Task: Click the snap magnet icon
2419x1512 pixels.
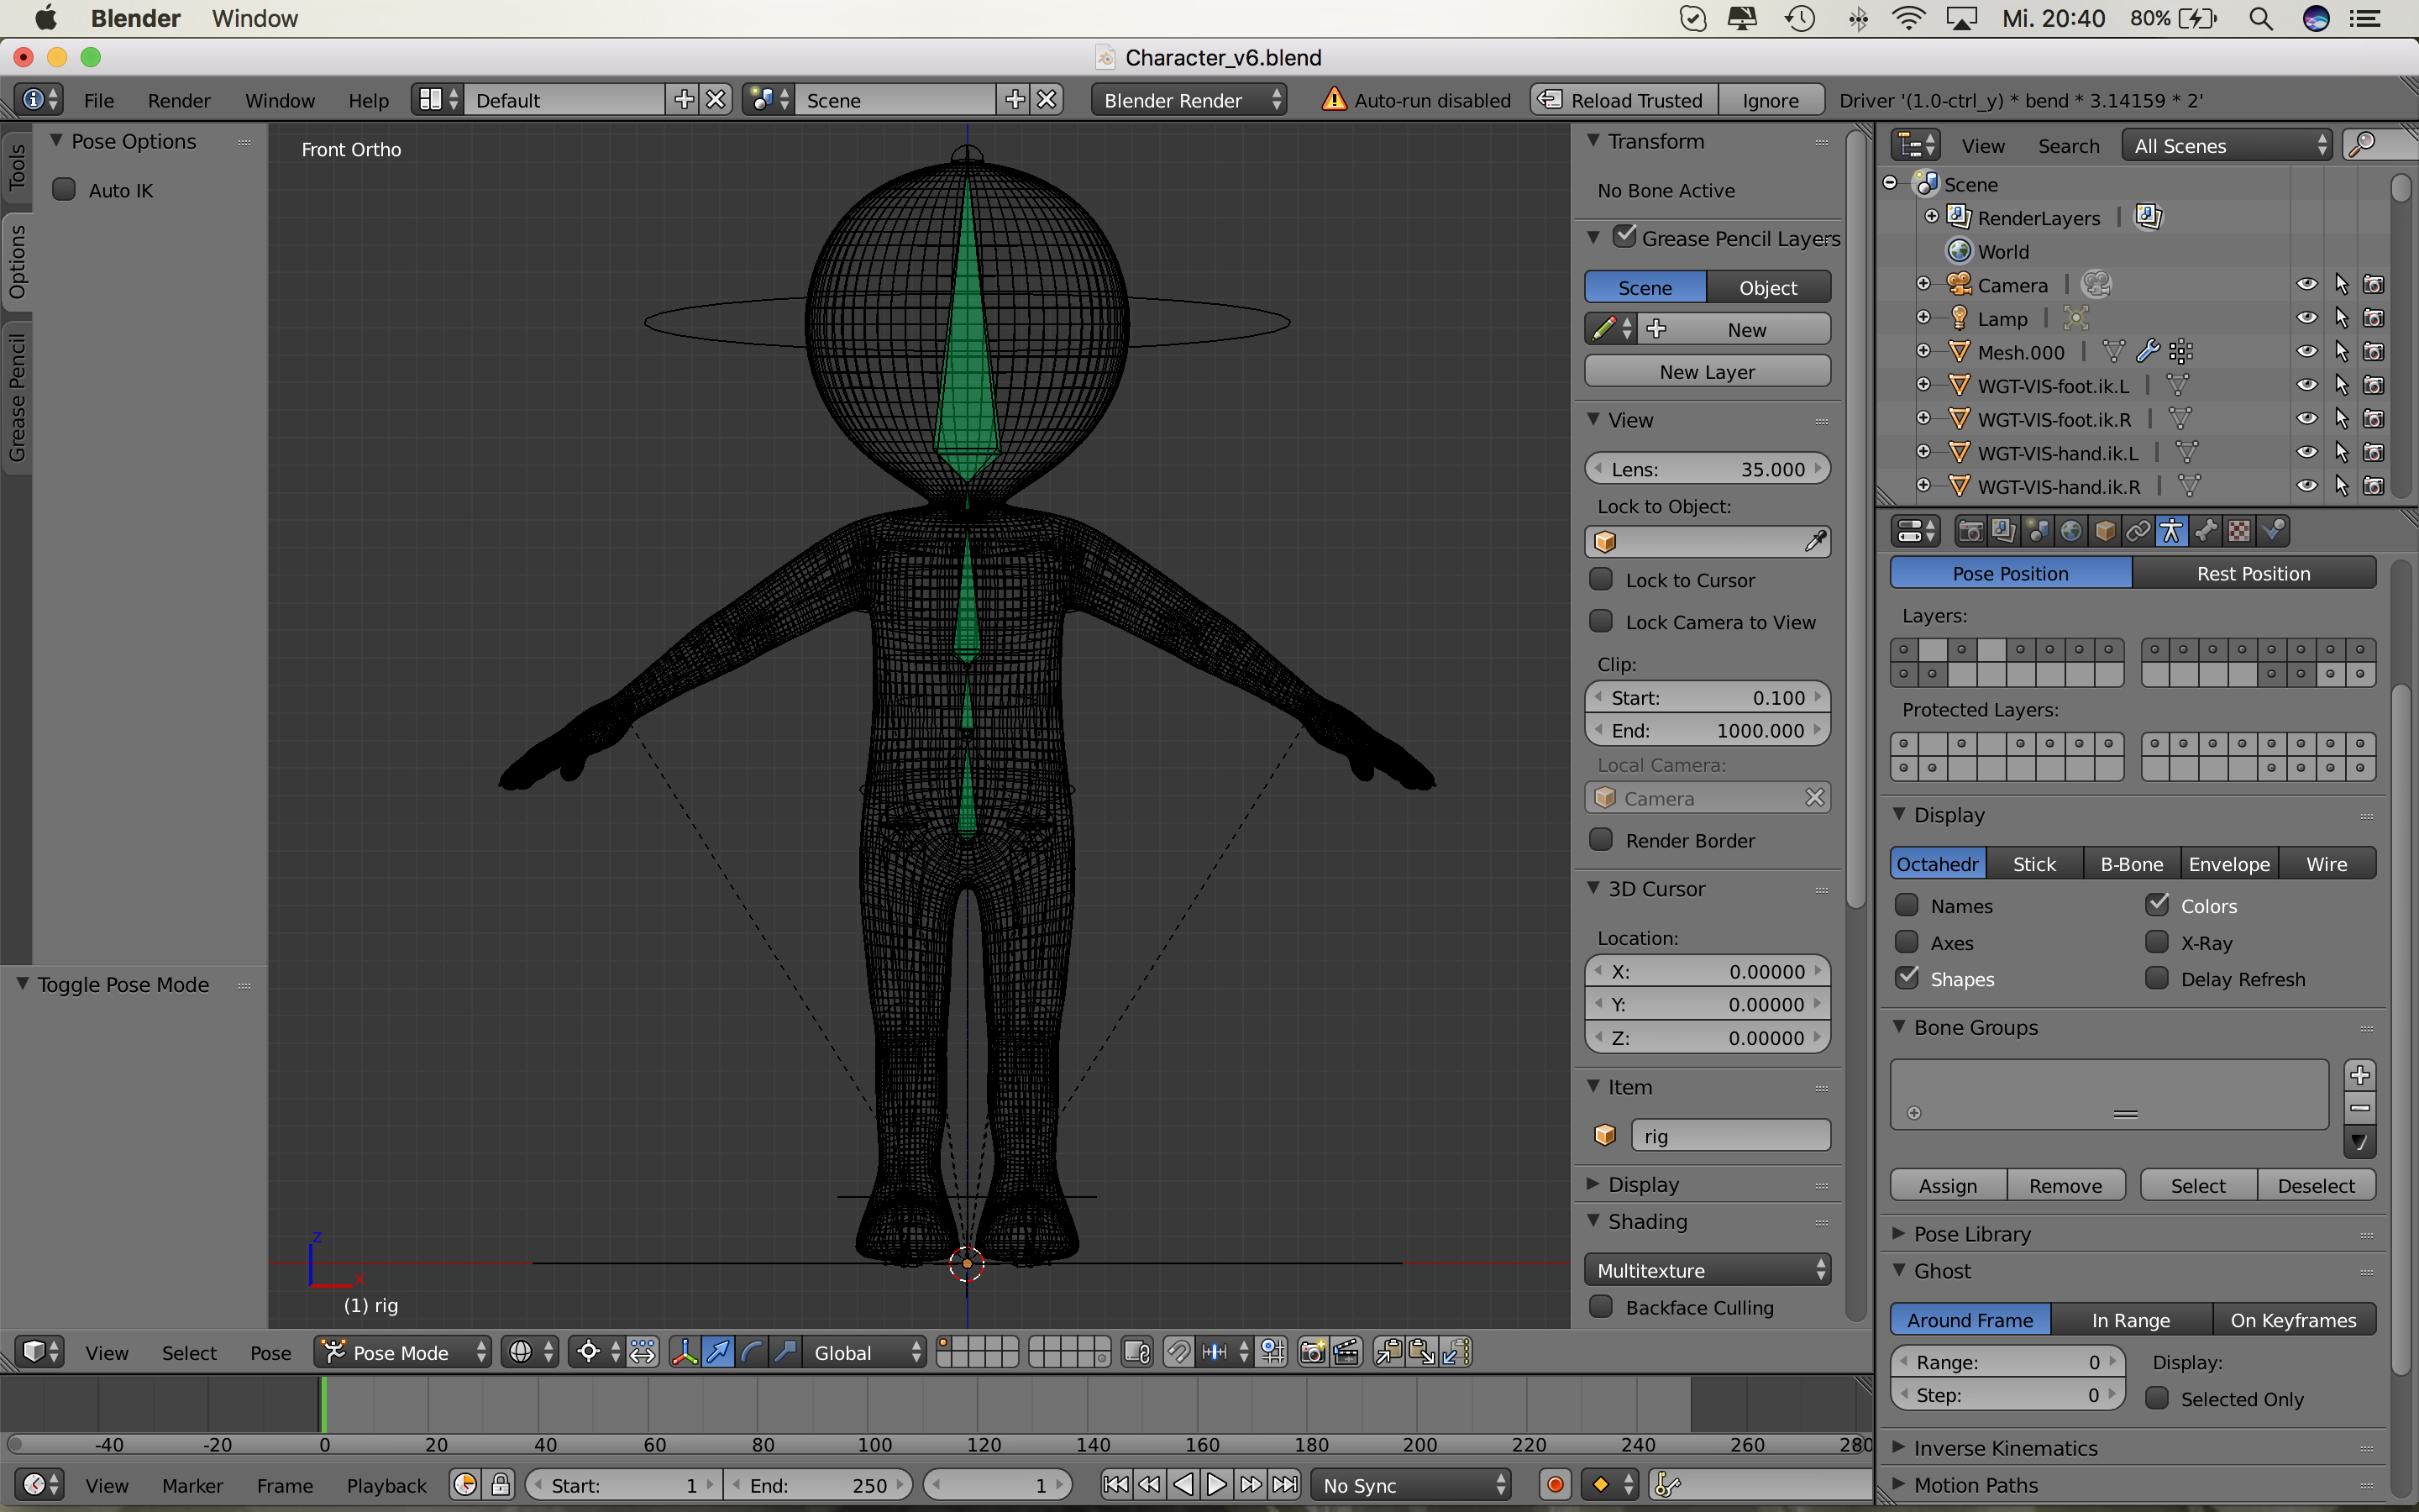Action: [x=1179, y=1353]
